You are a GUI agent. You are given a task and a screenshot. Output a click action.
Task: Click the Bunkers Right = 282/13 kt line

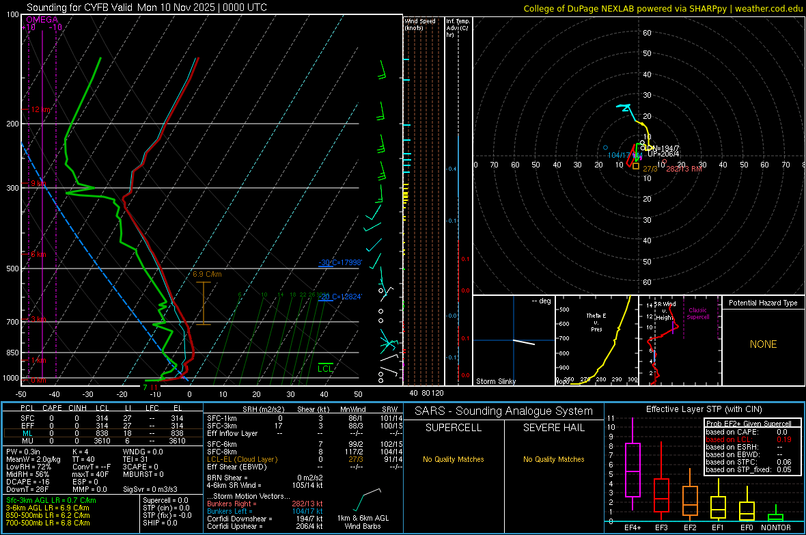265,504
